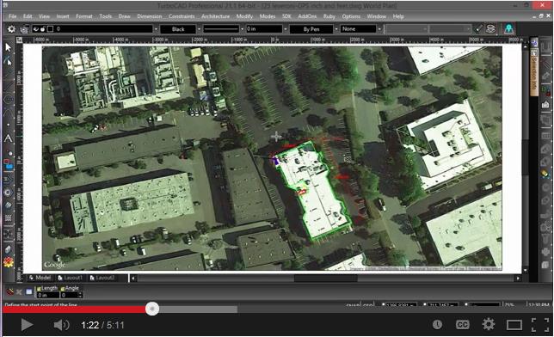This screenshot has width=554, height=337.
Task: Click the yellow pencil icon in right toolbar
Action: click(x=545, y=174)
